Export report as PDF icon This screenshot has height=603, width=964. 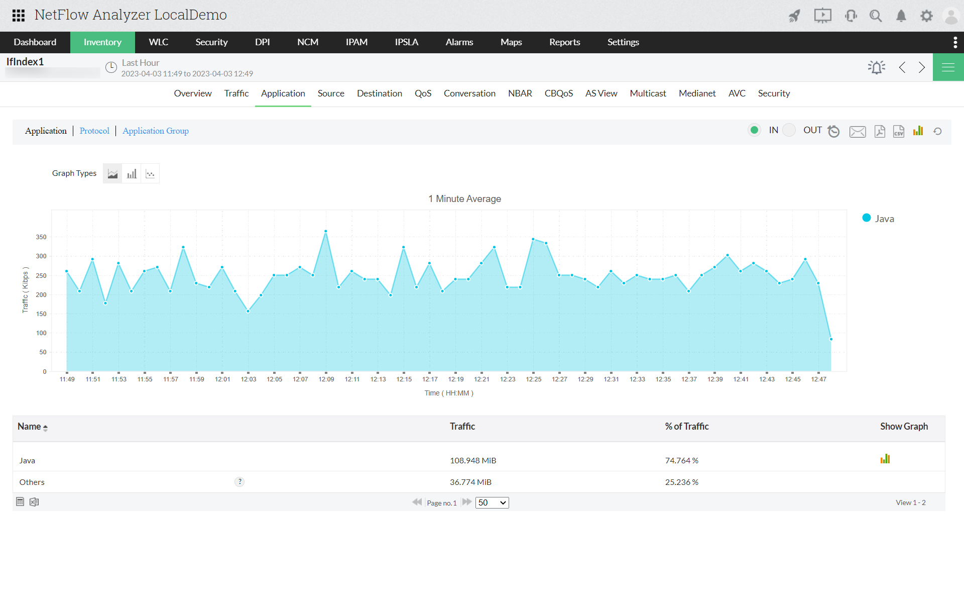click(x=880, y=131)
